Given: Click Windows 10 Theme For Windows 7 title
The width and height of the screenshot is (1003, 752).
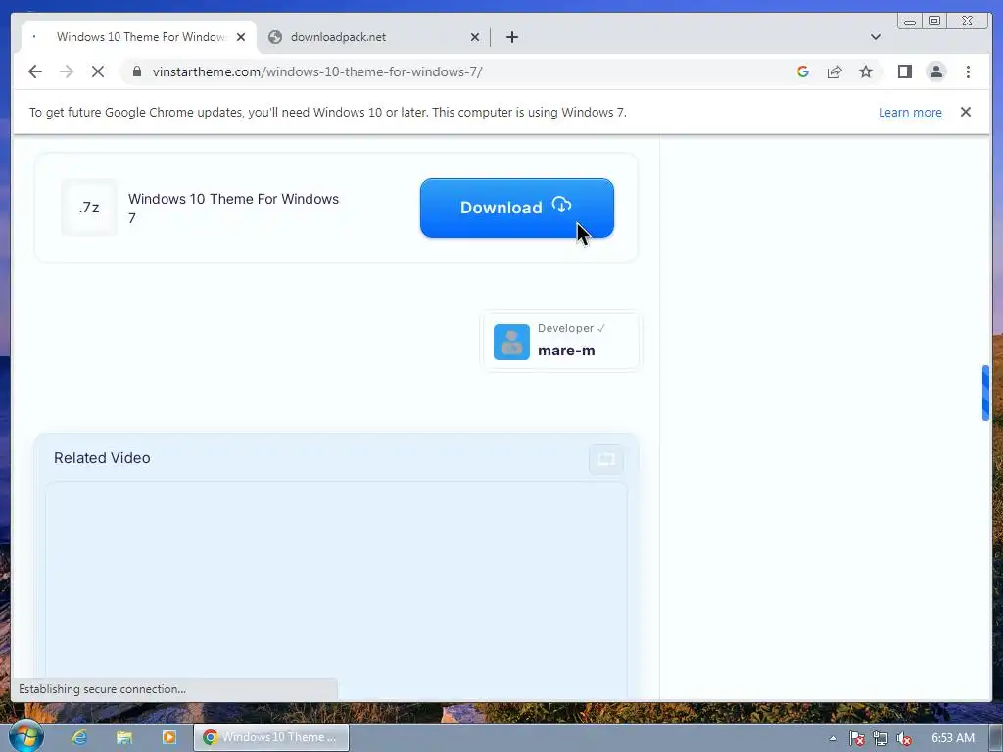Looking at the screenshot, I should [x=233, y=209].
